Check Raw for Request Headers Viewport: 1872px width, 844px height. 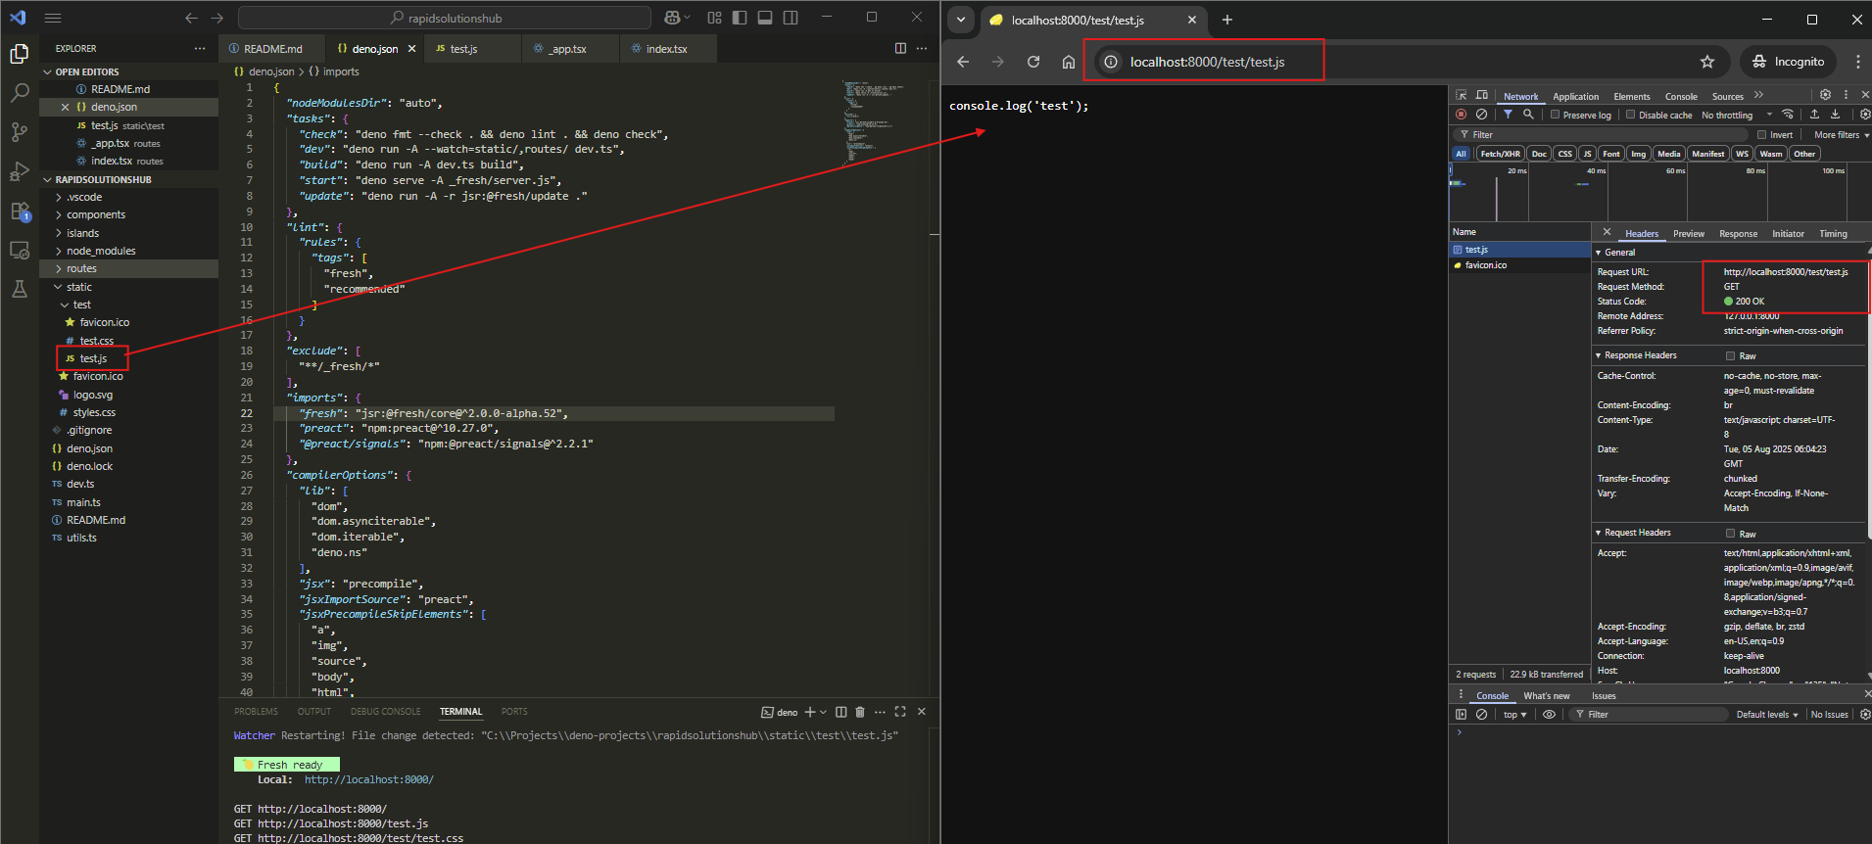tap(1730, 534)
